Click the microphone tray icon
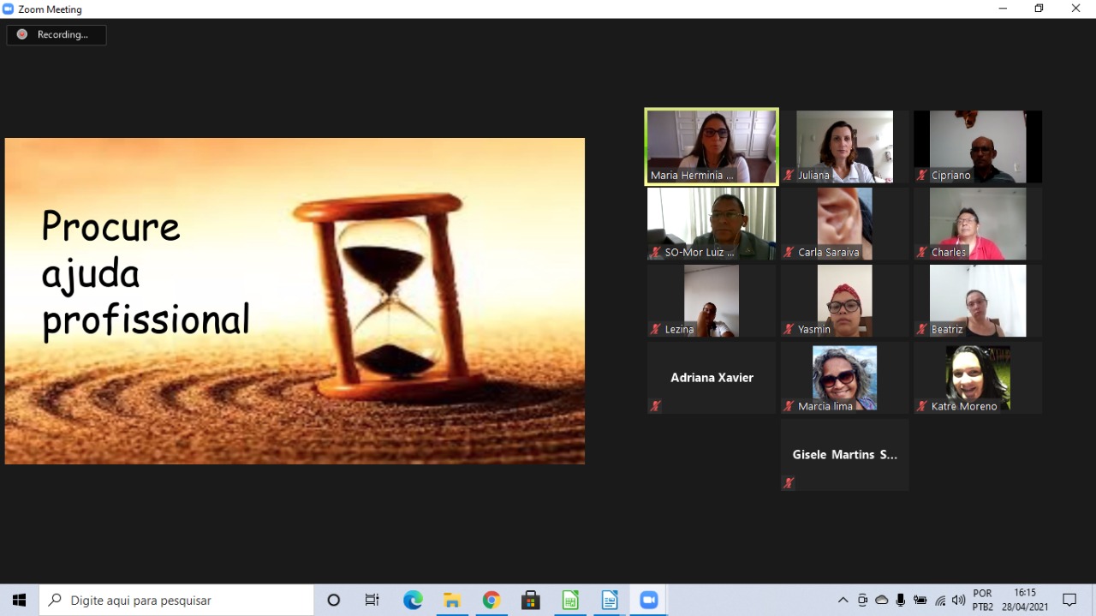The image size is (1096, 616). point(901,600)
